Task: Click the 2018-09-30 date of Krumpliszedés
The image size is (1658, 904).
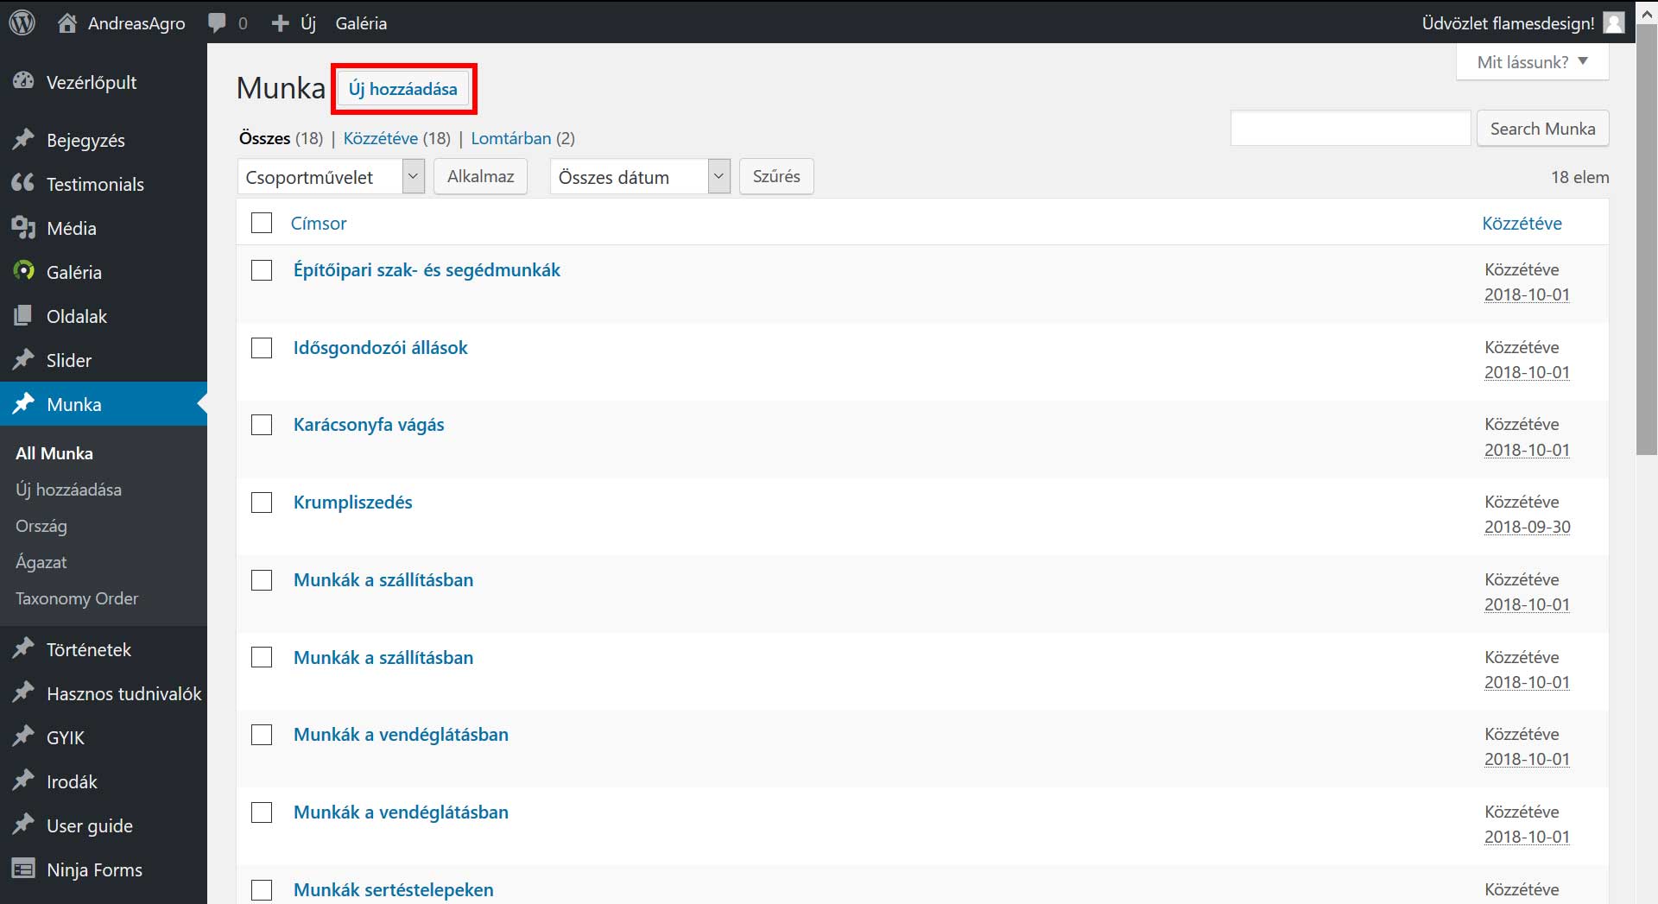Action: [1527, 527]
